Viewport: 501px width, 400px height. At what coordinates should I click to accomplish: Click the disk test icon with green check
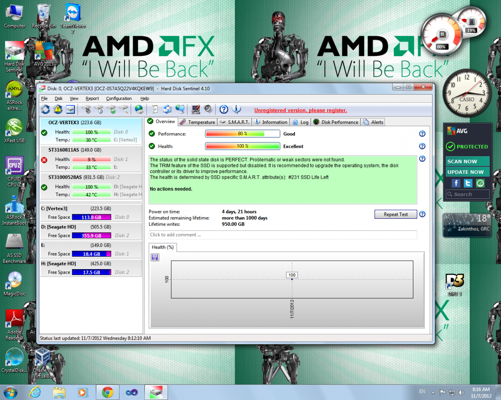pyautogui.click(x=111, y=110)
